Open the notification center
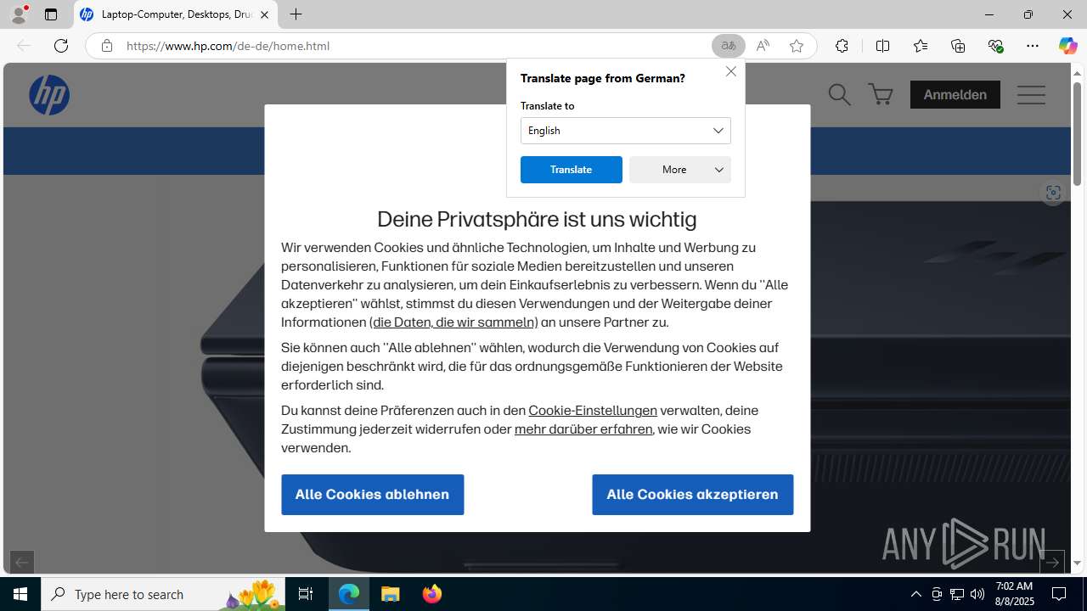This screenshot has width=1087, height=611. pos(1059,594)
